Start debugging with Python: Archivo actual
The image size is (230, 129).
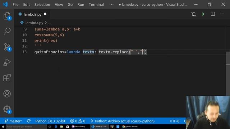pyautogui.click(x=123, y=121)
